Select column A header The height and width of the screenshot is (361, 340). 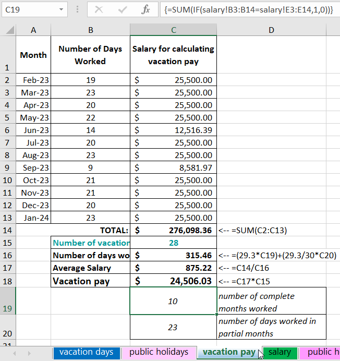tap(33, 30)
